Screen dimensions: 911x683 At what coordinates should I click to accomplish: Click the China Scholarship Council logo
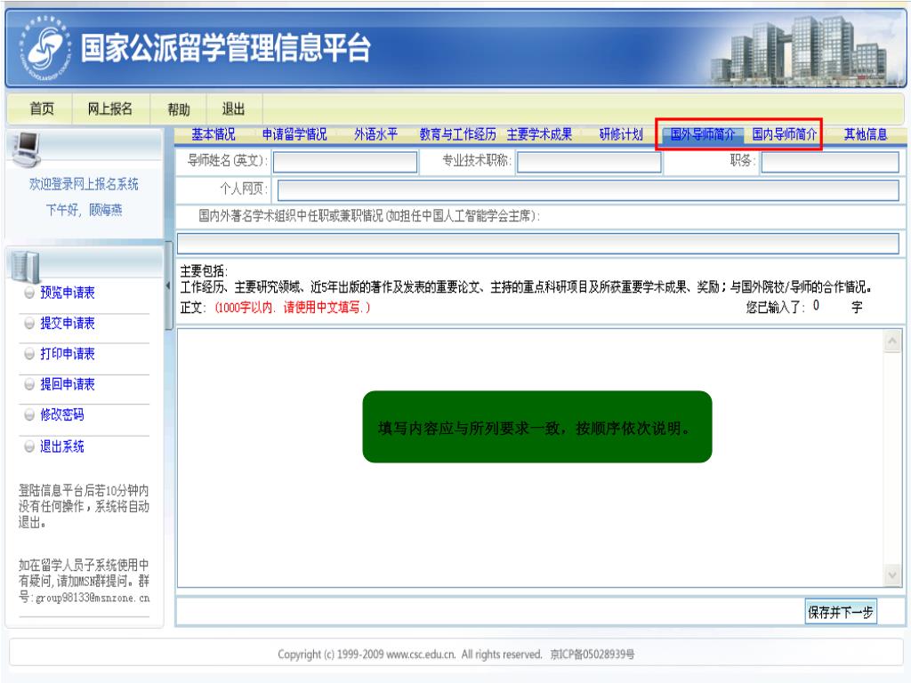pos(45,49)
